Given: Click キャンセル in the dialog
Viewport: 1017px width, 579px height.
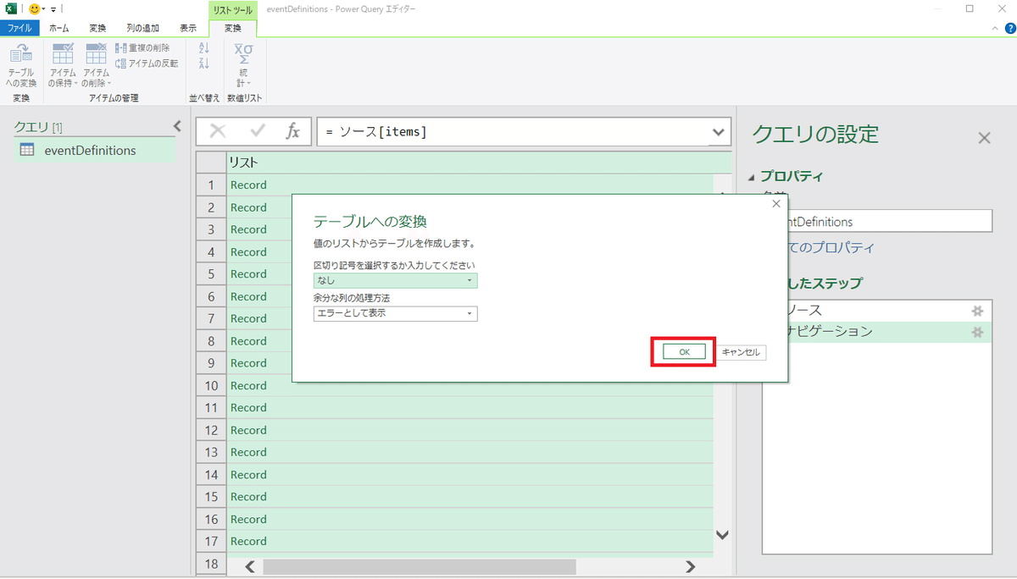Looking at the screenshot, I should (x=742, y=352).
